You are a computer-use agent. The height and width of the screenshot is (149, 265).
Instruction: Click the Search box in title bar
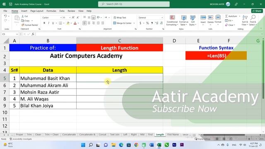[134, 4]
